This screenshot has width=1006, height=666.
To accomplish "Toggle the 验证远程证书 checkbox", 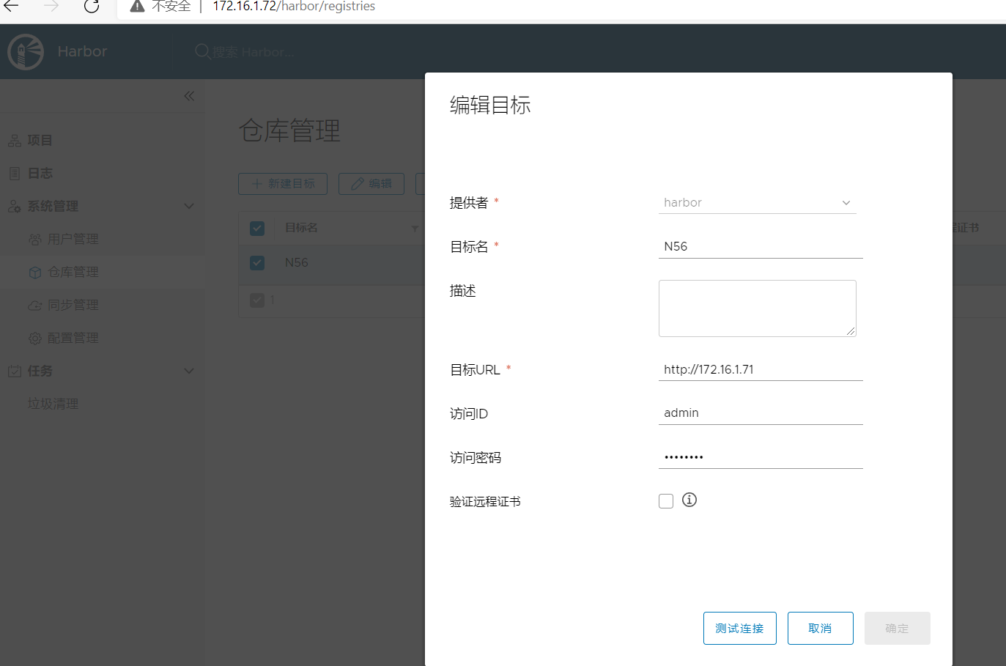I will click(666, 501).
